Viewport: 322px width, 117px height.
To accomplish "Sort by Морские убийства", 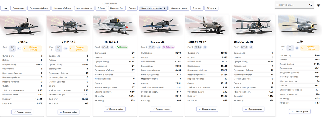I will pos(84,8).
